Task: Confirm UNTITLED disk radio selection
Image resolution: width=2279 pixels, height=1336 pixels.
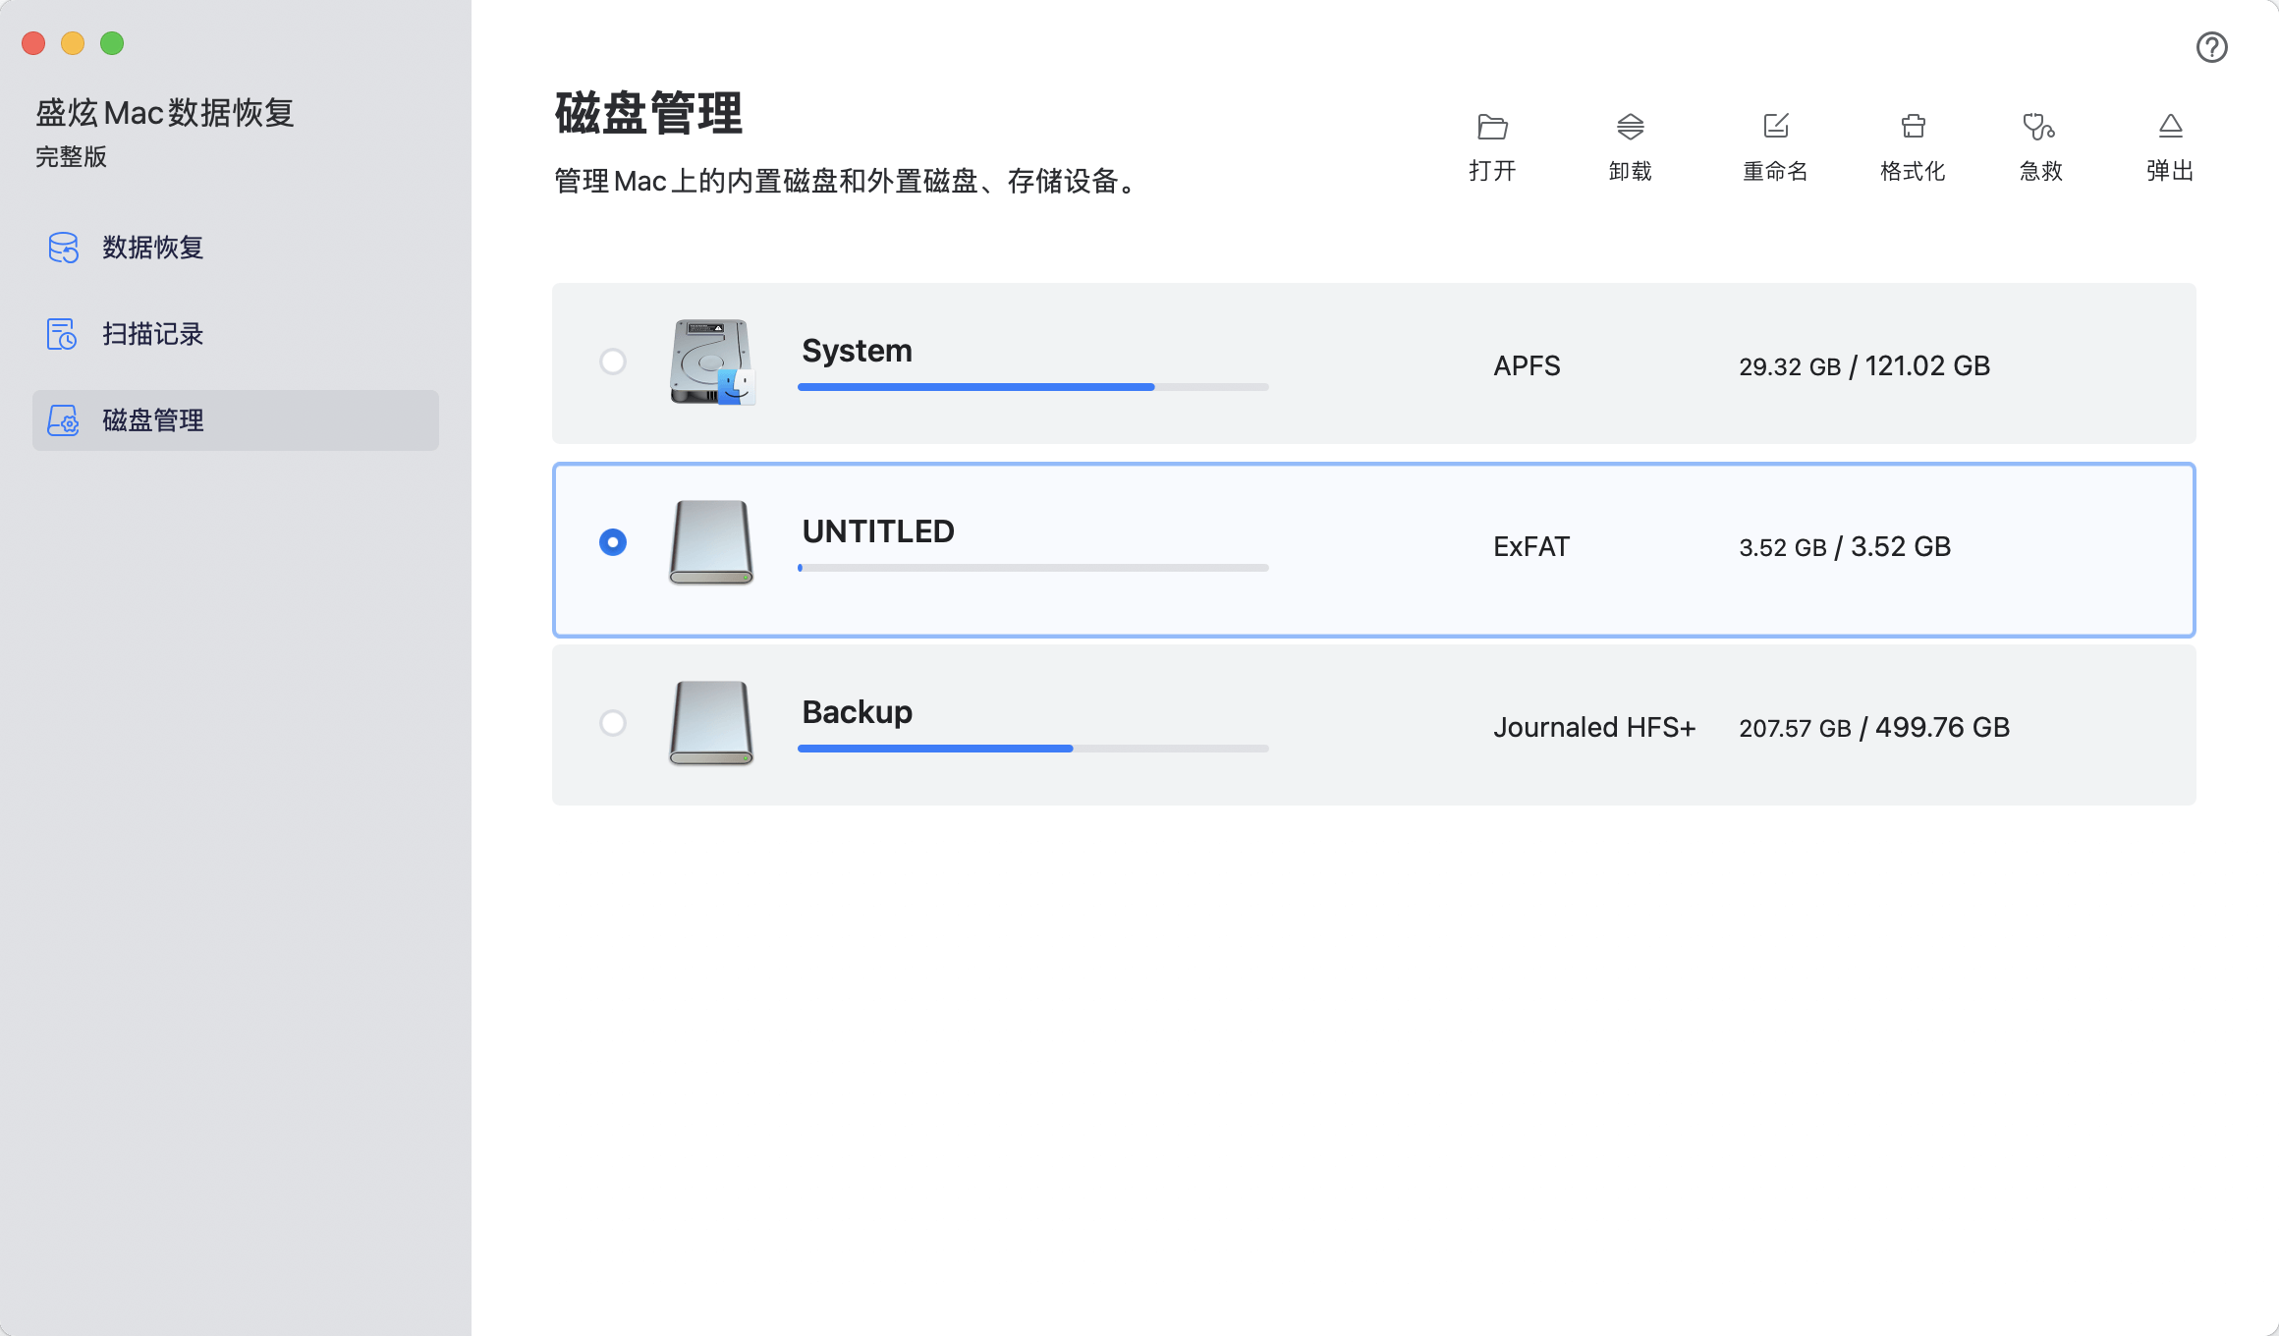Action: pos(613,541)
